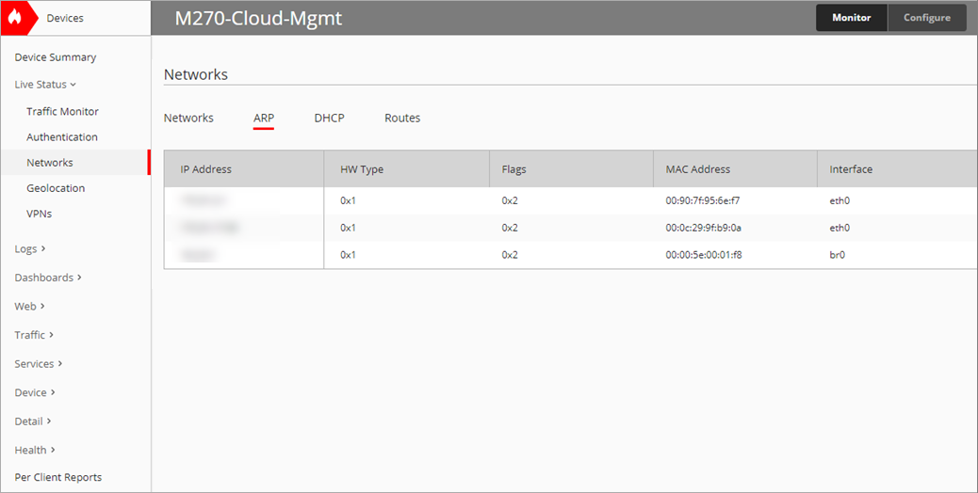The height and width of the screenshot is (493, 978).
Task: Collapse the Live Status section
Action: pos(45,84)
